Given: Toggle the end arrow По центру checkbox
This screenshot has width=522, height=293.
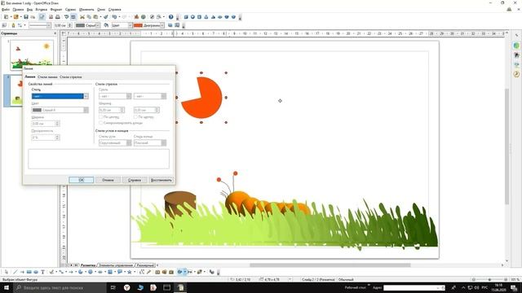Looking at the screenshot, I should pyautogui.click(x=136, y=117).
